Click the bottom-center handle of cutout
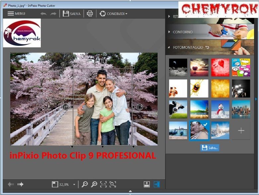Viewport: 259px width, 195px height. click(102, 146)
